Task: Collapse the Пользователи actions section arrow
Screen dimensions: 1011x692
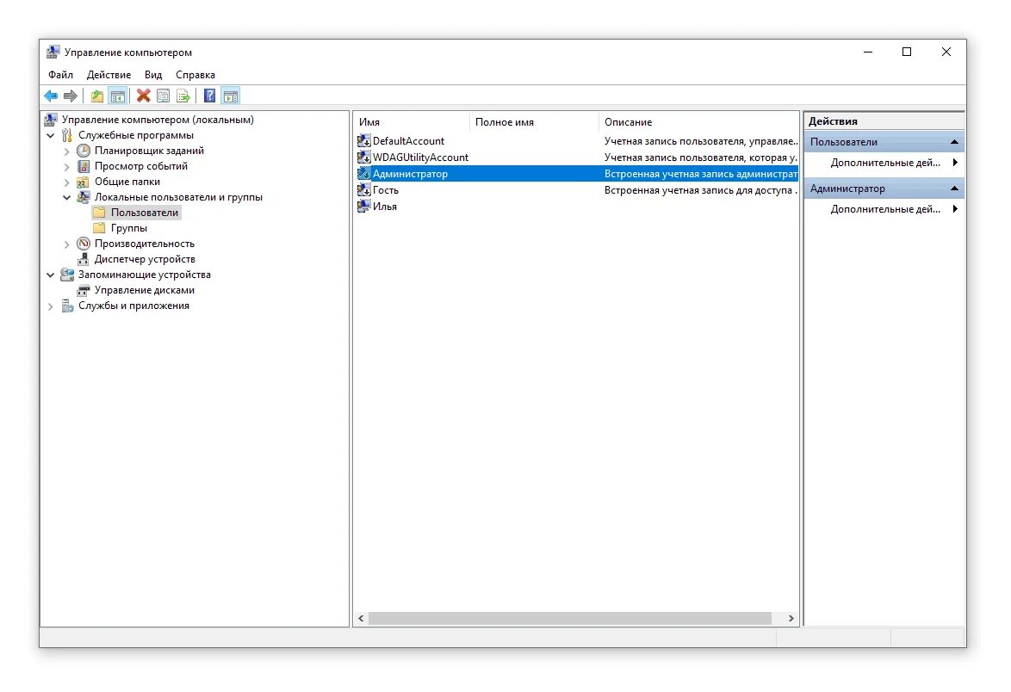Action: (954, 142)
